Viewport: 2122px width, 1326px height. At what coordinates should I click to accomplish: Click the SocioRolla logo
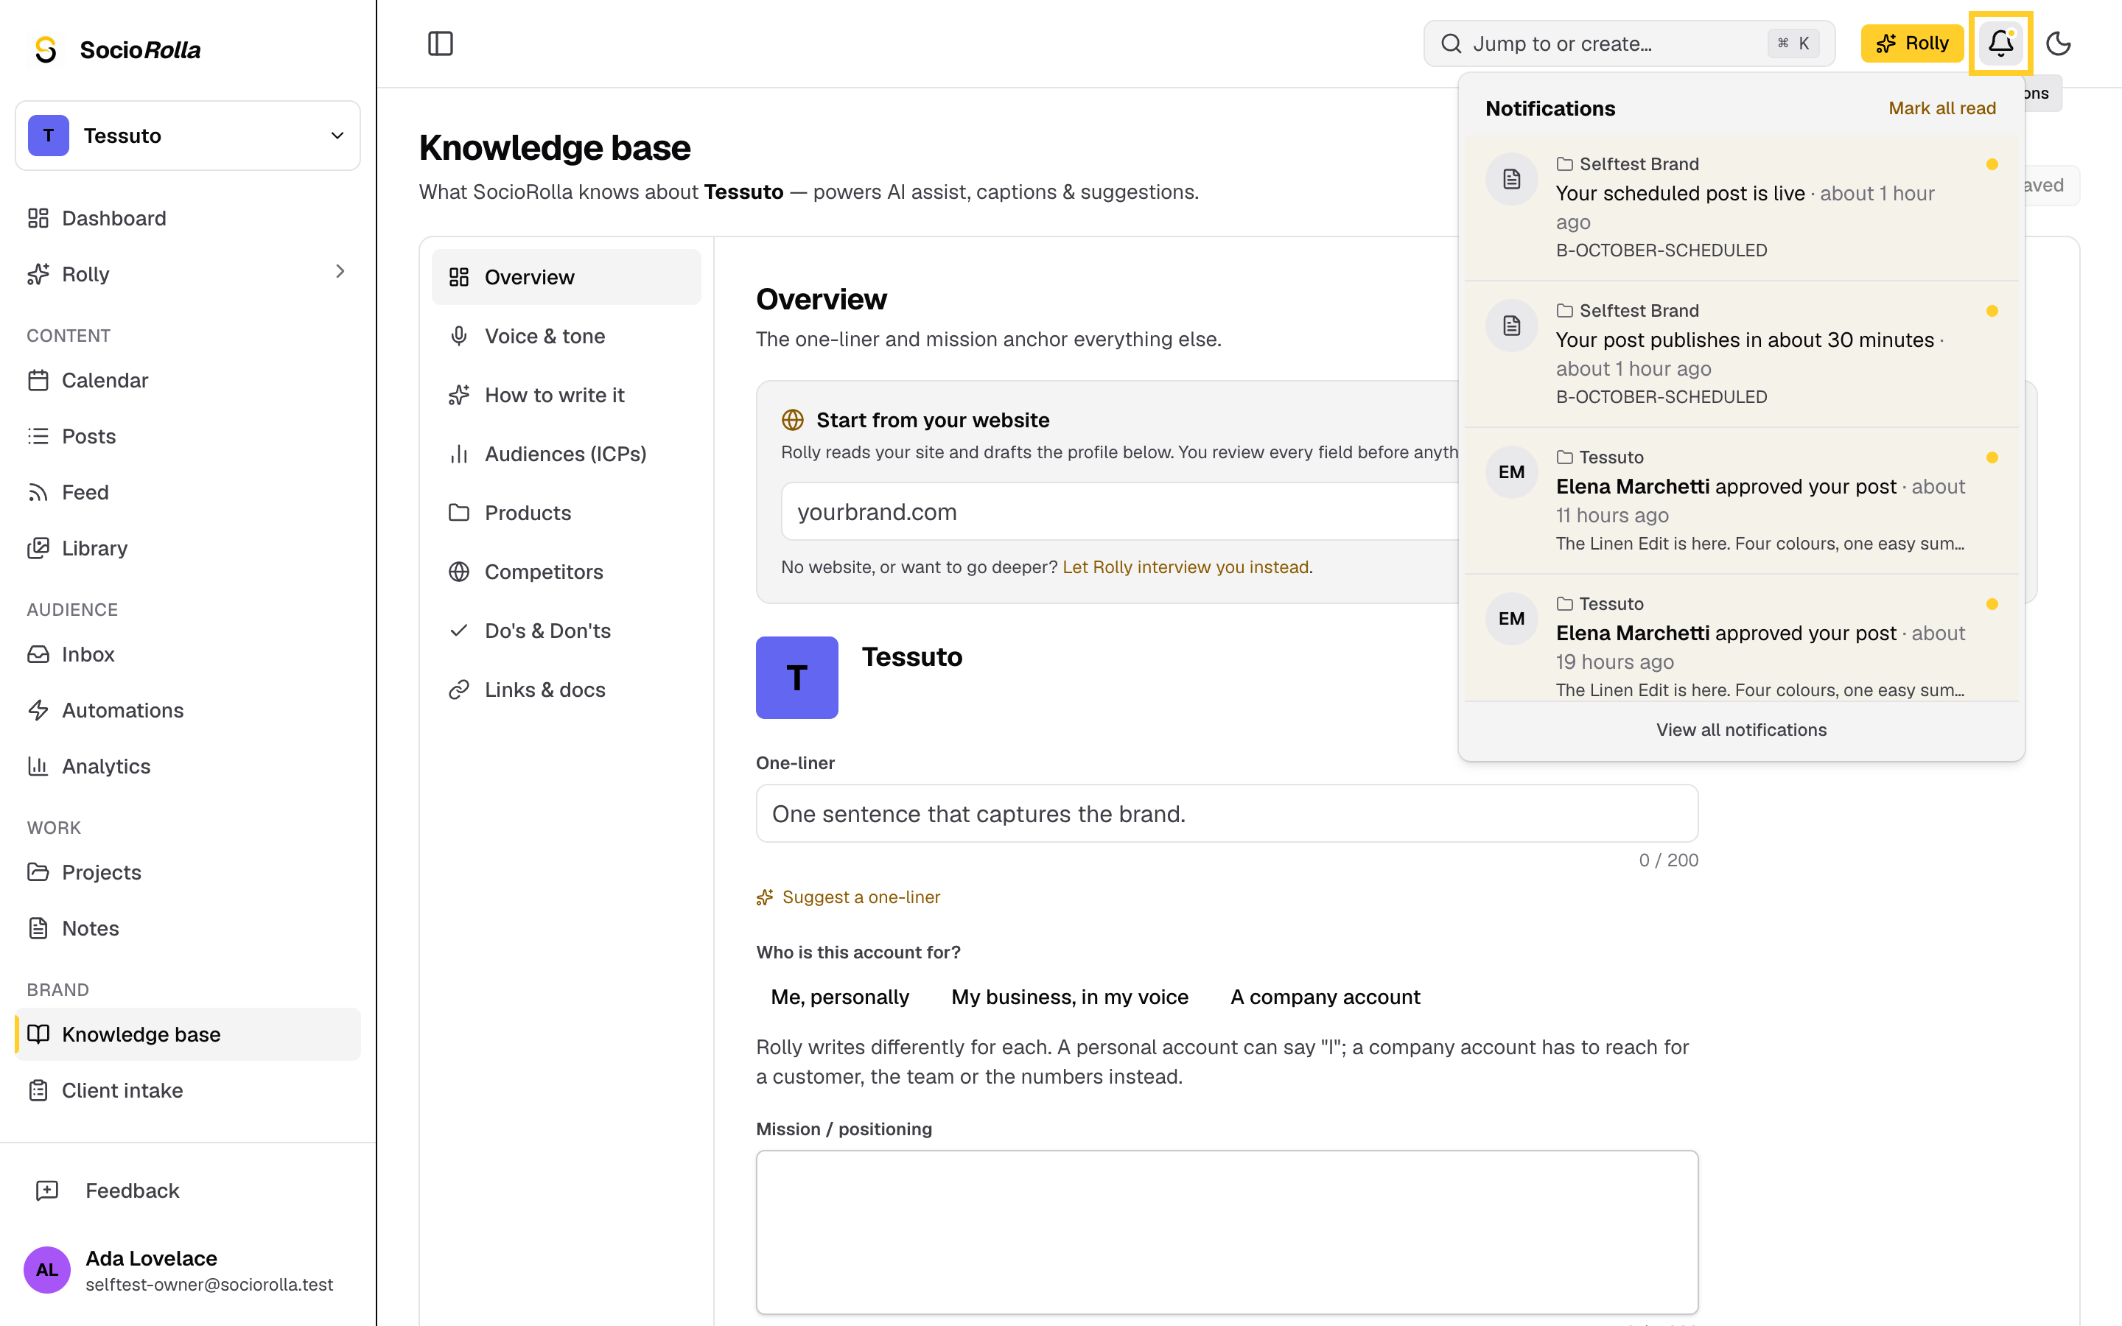click(x=116, y=50)
